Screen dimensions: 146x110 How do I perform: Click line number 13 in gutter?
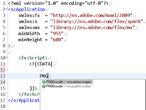(3, 76)
